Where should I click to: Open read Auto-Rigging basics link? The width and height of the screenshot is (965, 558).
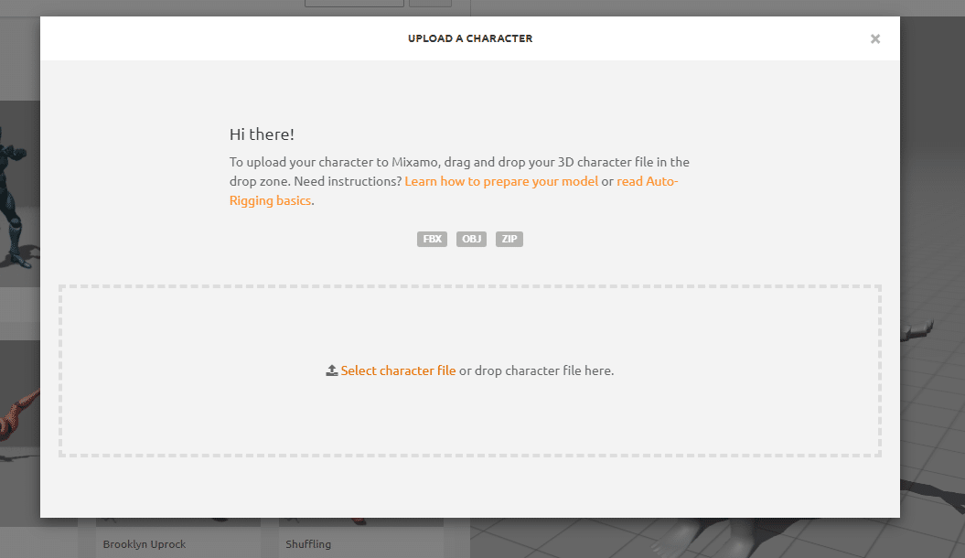(647, 181)
